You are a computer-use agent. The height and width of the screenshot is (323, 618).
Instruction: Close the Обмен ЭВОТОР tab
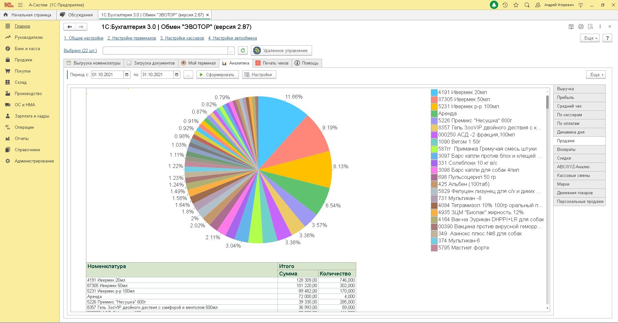tap(207, 15)
